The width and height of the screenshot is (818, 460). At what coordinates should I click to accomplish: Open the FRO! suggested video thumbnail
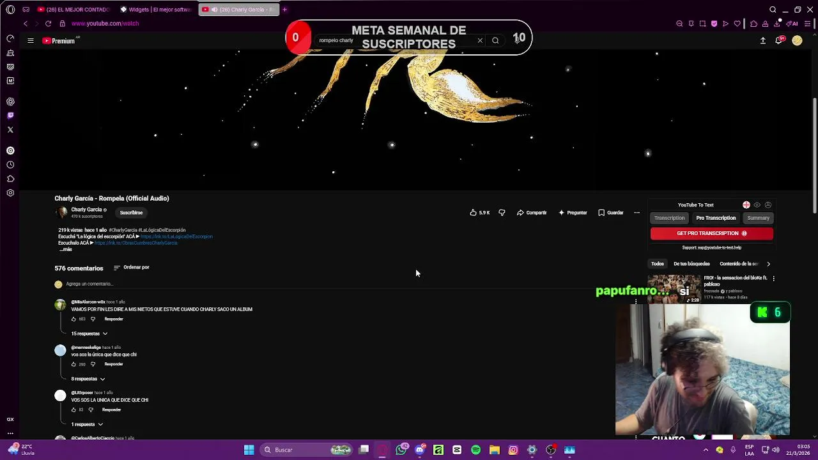[x=674, y=289]
